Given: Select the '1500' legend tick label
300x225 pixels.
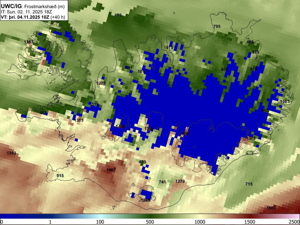Looking at the screenshot, I should [x=250, y=222].
